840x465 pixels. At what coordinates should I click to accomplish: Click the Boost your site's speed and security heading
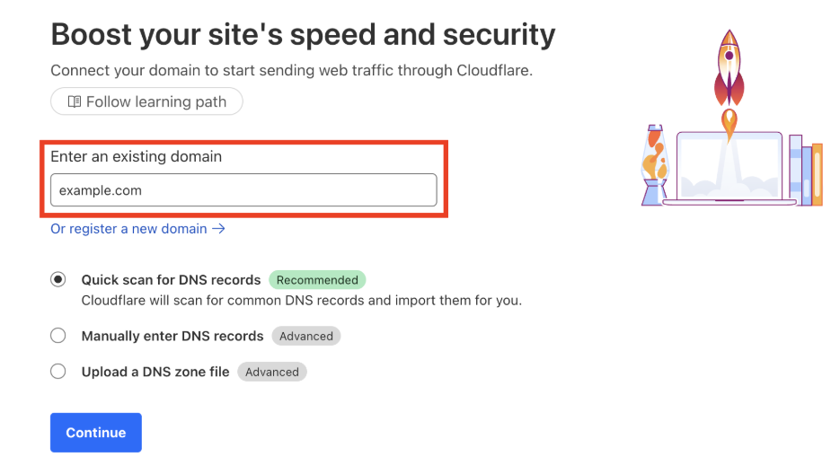303,35
